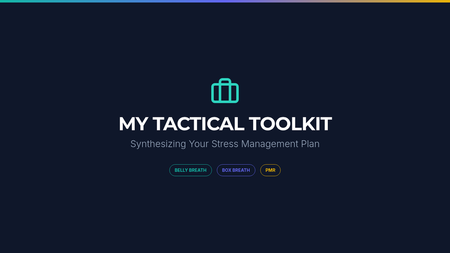Viewport: 450px width, 253px height.
Task: Click the teal briefcase toolkit icon
Action: [x=225, y=92]
